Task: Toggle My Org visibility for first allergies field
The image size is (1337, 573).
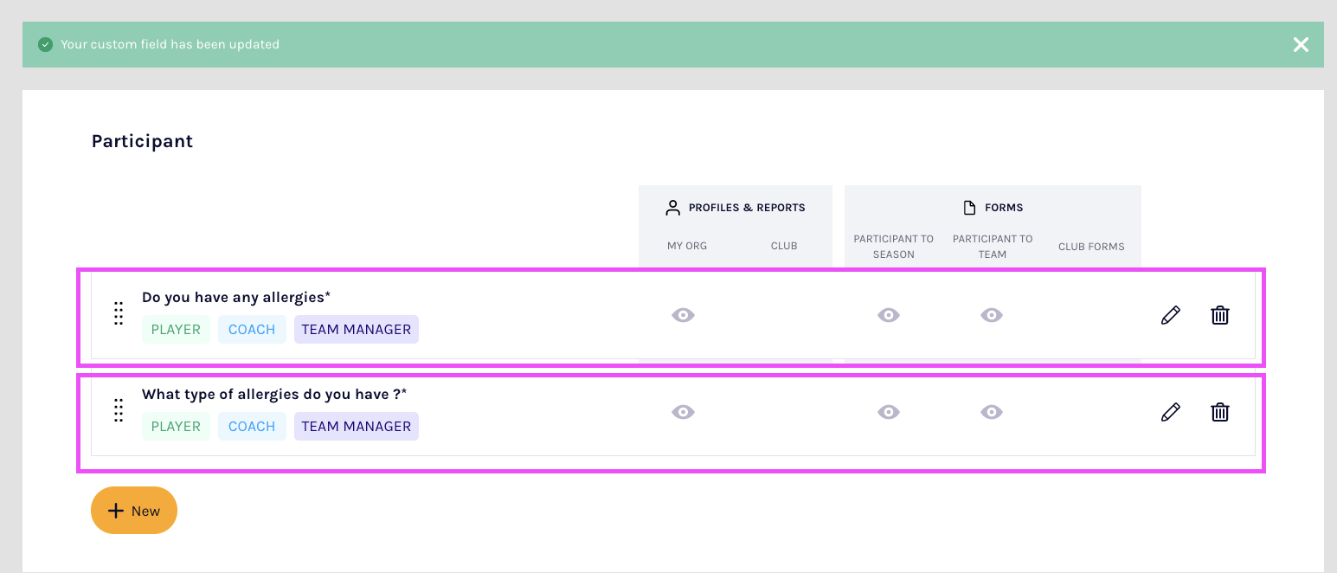Action: (683, 315)
